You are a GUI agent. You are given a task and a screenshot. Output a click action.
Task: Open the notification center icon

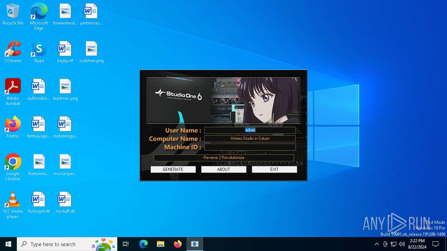(x=435, y=244)
